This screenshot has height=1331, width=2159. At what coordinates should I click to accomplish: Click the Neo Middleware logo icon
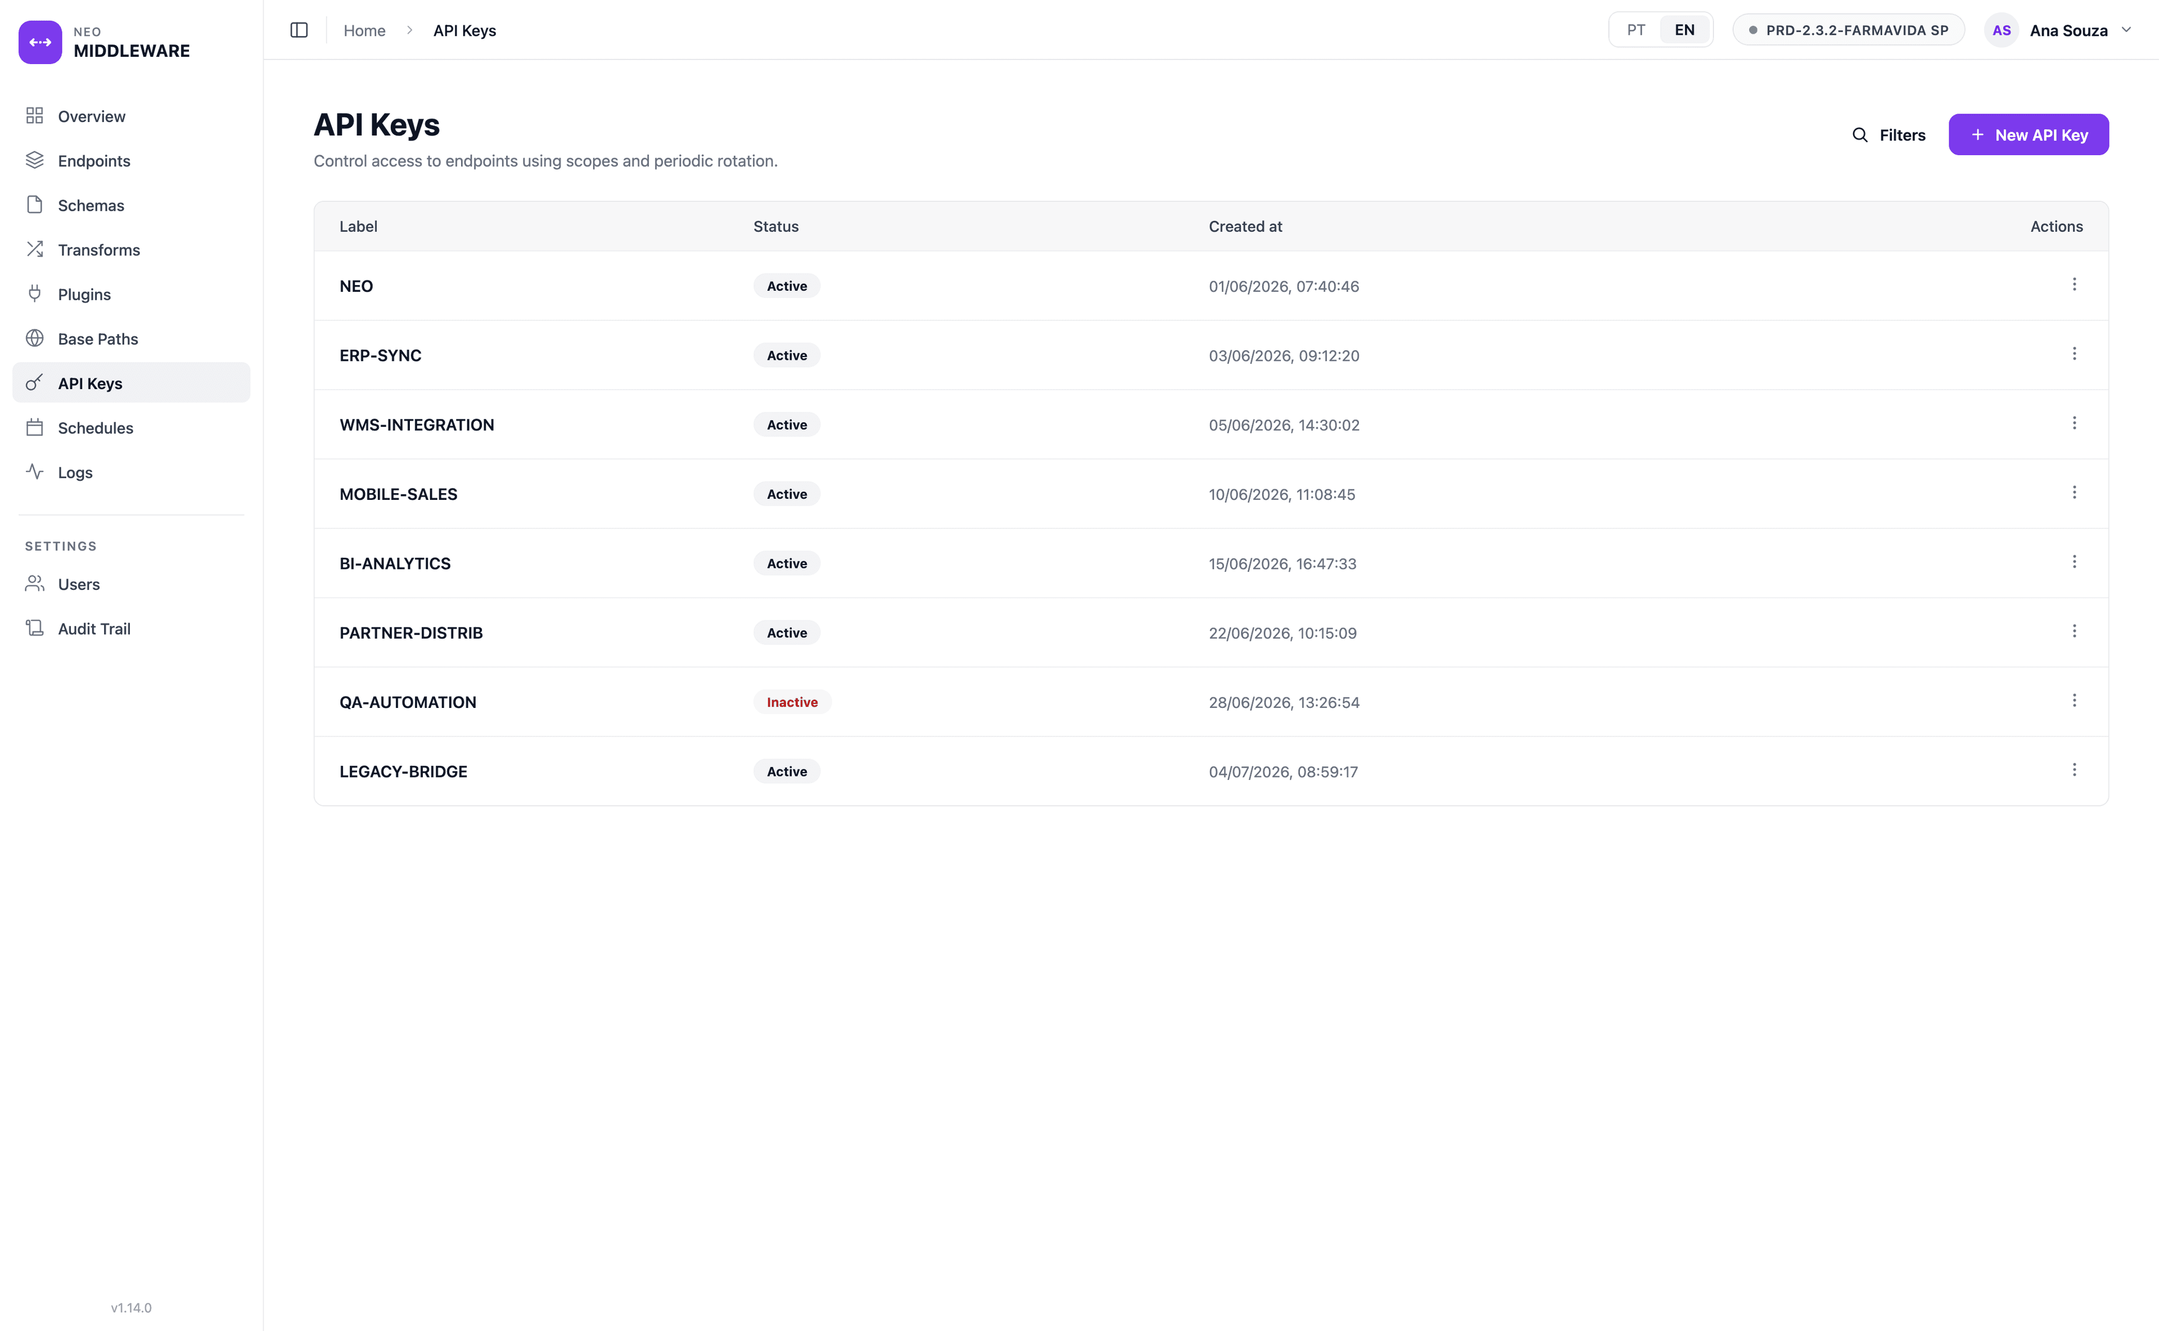pyautogui.click(x=40, y=42)
